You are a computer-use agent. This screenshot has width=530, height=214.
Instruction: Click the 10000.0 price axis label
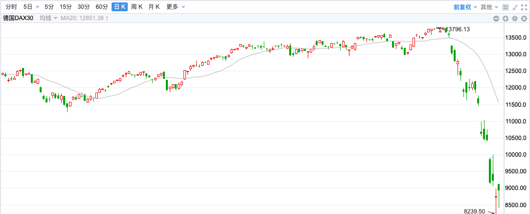516,155
